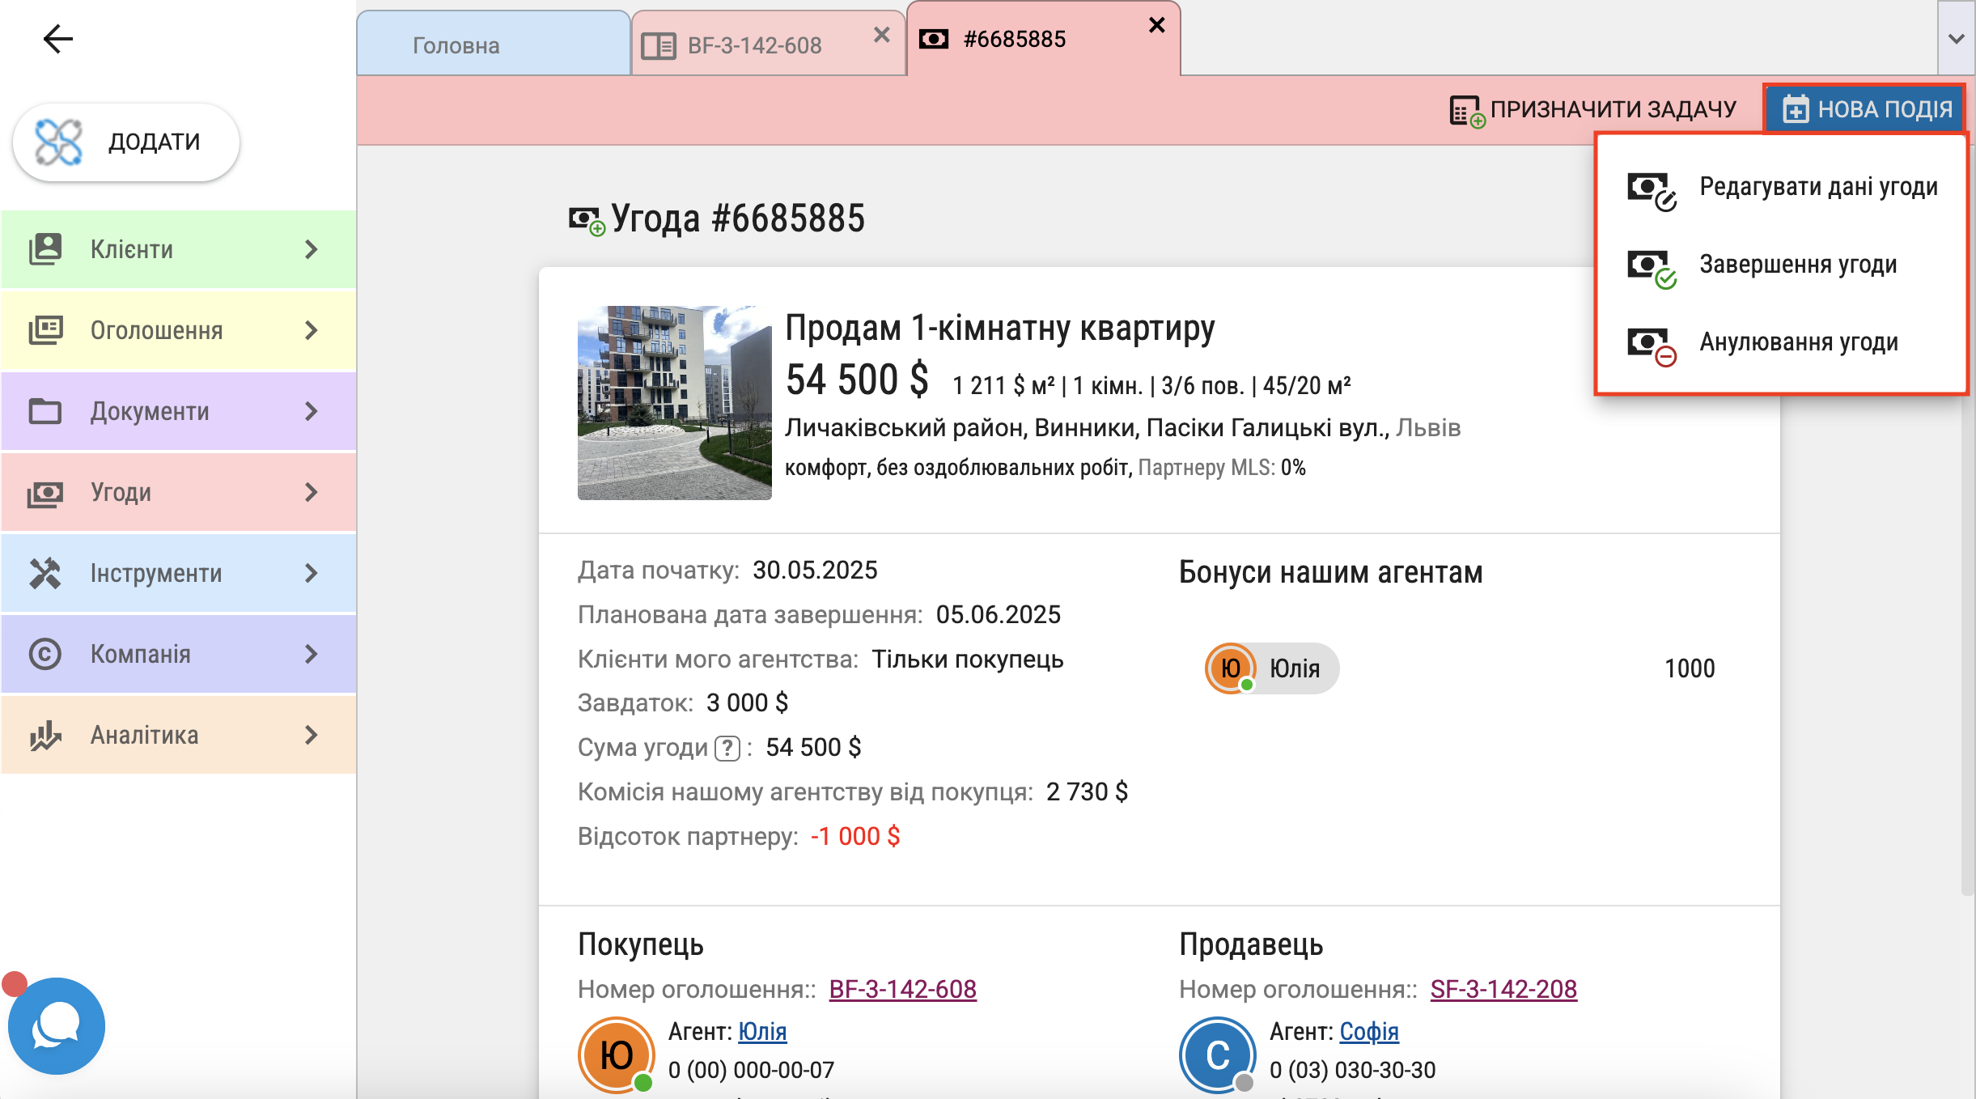
Task: Open the tabs list dropdown arrow
Action: click(x=1957, y=38)
